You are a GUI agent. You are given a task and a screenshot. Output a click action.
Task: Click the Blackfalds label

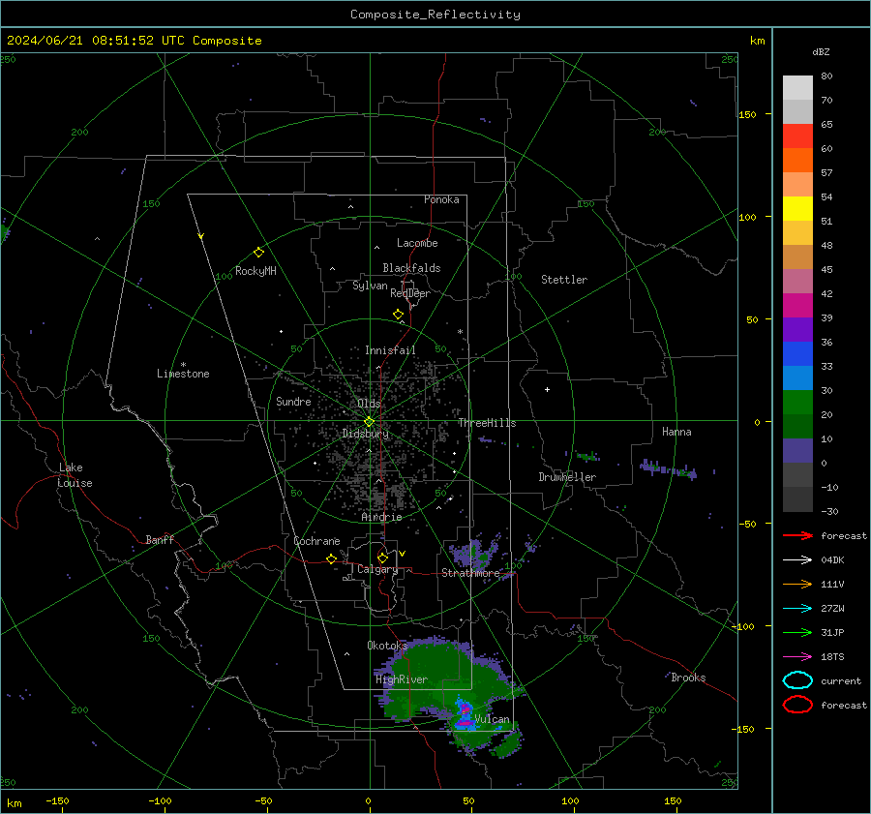click(x=411, y=268)
